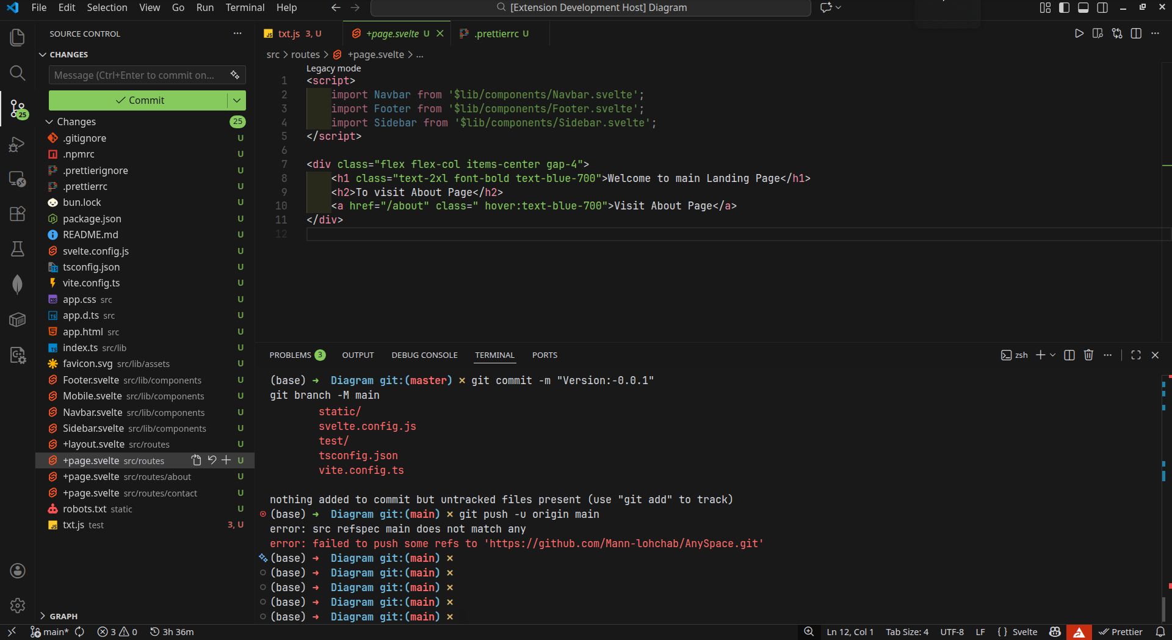This screenshot has width=1172, height=640.
Task: Open the Commit button dropdown arrow
Action: click(237, 100)
